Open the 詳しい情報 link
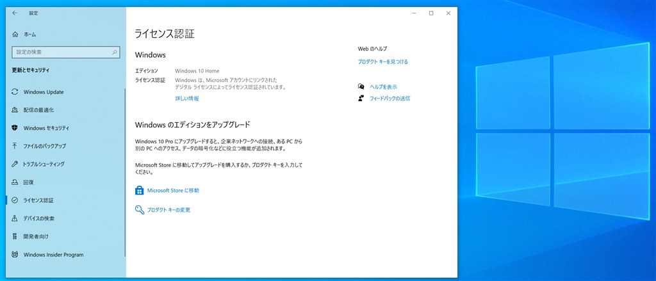Viewport: 656px width, 281px height. [x=187, y=99]
